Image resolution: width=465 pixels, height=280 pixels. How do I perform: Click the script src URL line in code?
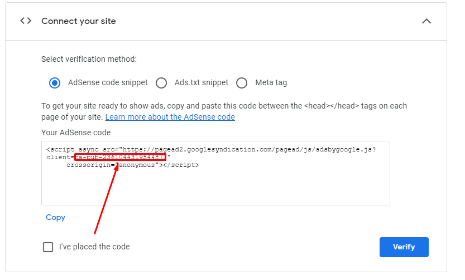point(211,149)
